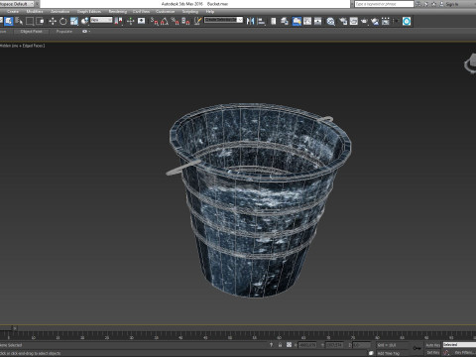Screen dimensions: 476x357
Task: Choose the Rectangular Selection Region tool
Action: [x=30, y=21]
